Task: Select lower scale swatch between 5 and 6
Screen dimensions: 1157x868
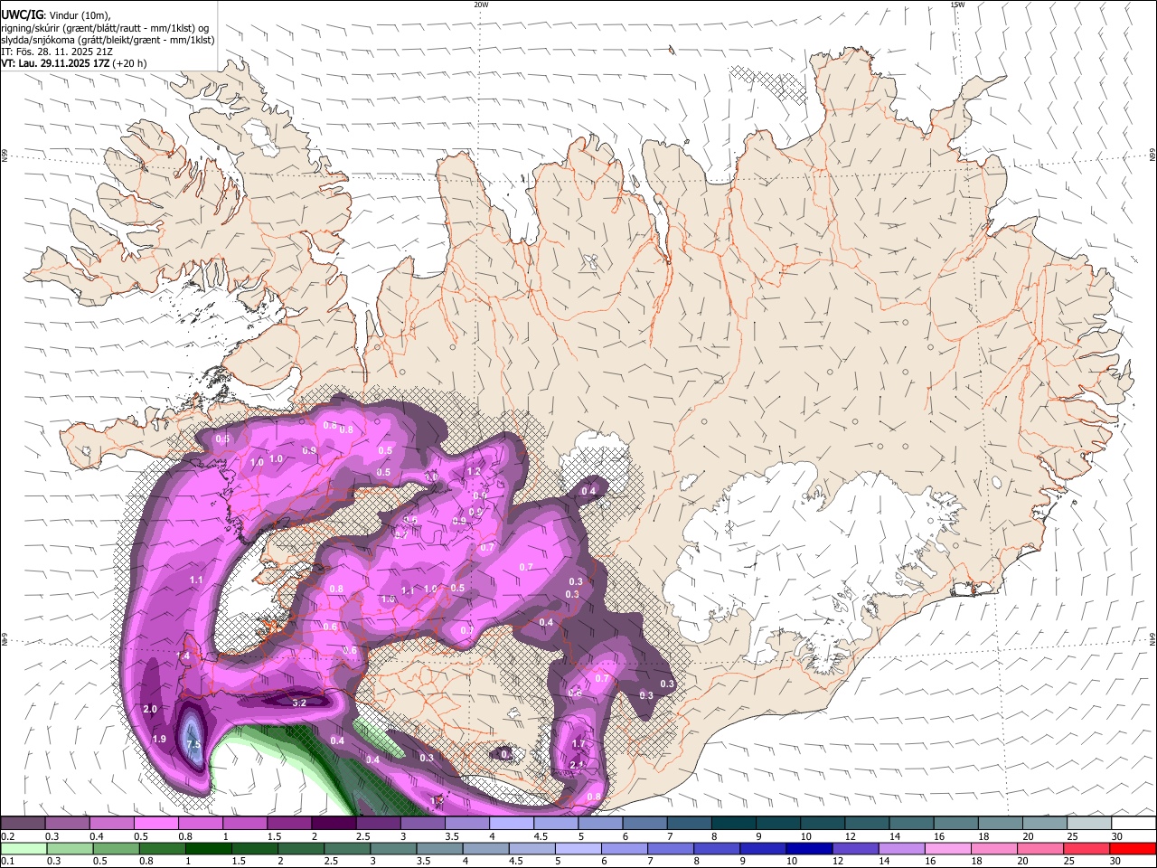Action: (577, 849)
